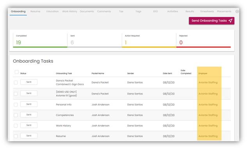Click the Work History task name in table
The width and height of the screenshot is (247, 149).
63,126
